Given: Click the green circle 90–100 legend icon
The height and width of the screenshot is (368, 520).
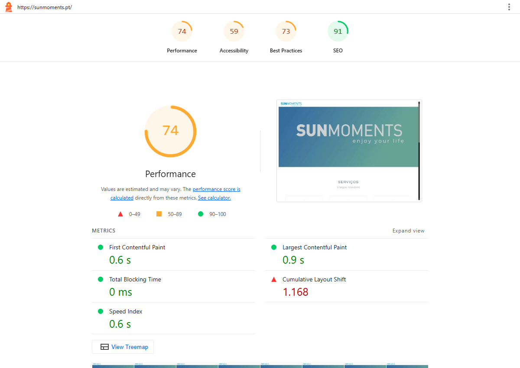Looking at the screenshot, I should [x=201, y=214].
